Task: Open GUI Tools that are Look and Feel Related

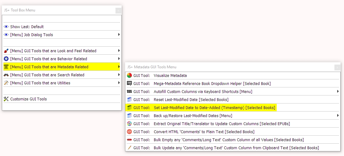Action: [x=62, y=51]
